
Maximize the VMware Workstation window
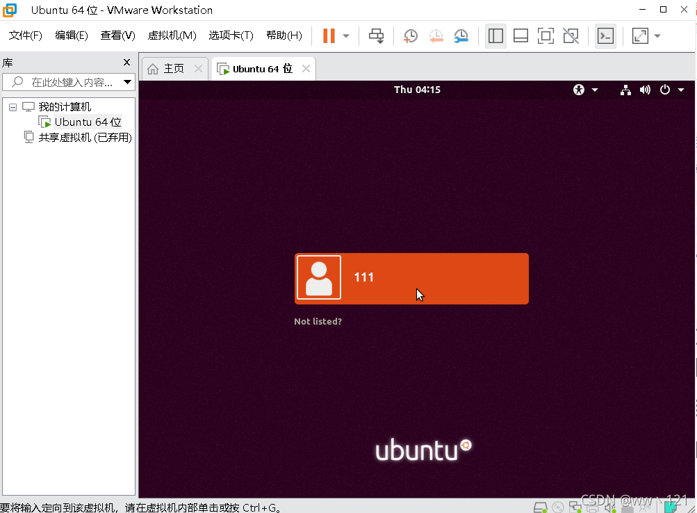(x=663, y=9)
